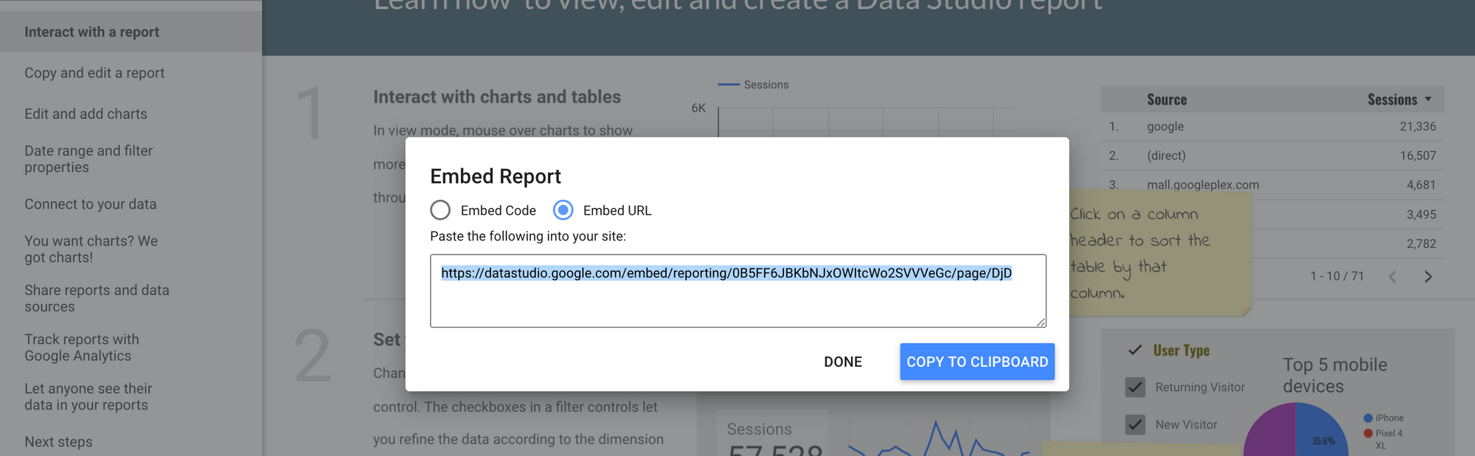
Task: Go to previous table page arrow
Action: (1392, 277)
